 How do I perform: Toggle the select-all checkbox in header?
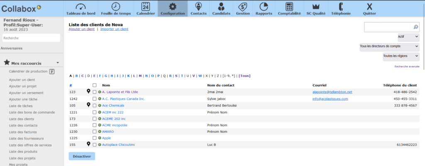95,85
